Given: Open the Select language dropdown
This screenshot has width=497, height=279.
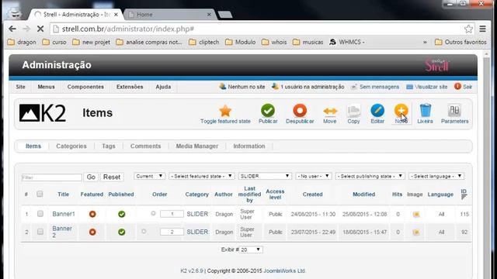Looking at the screenshot, I should click(x=436, y=176).
